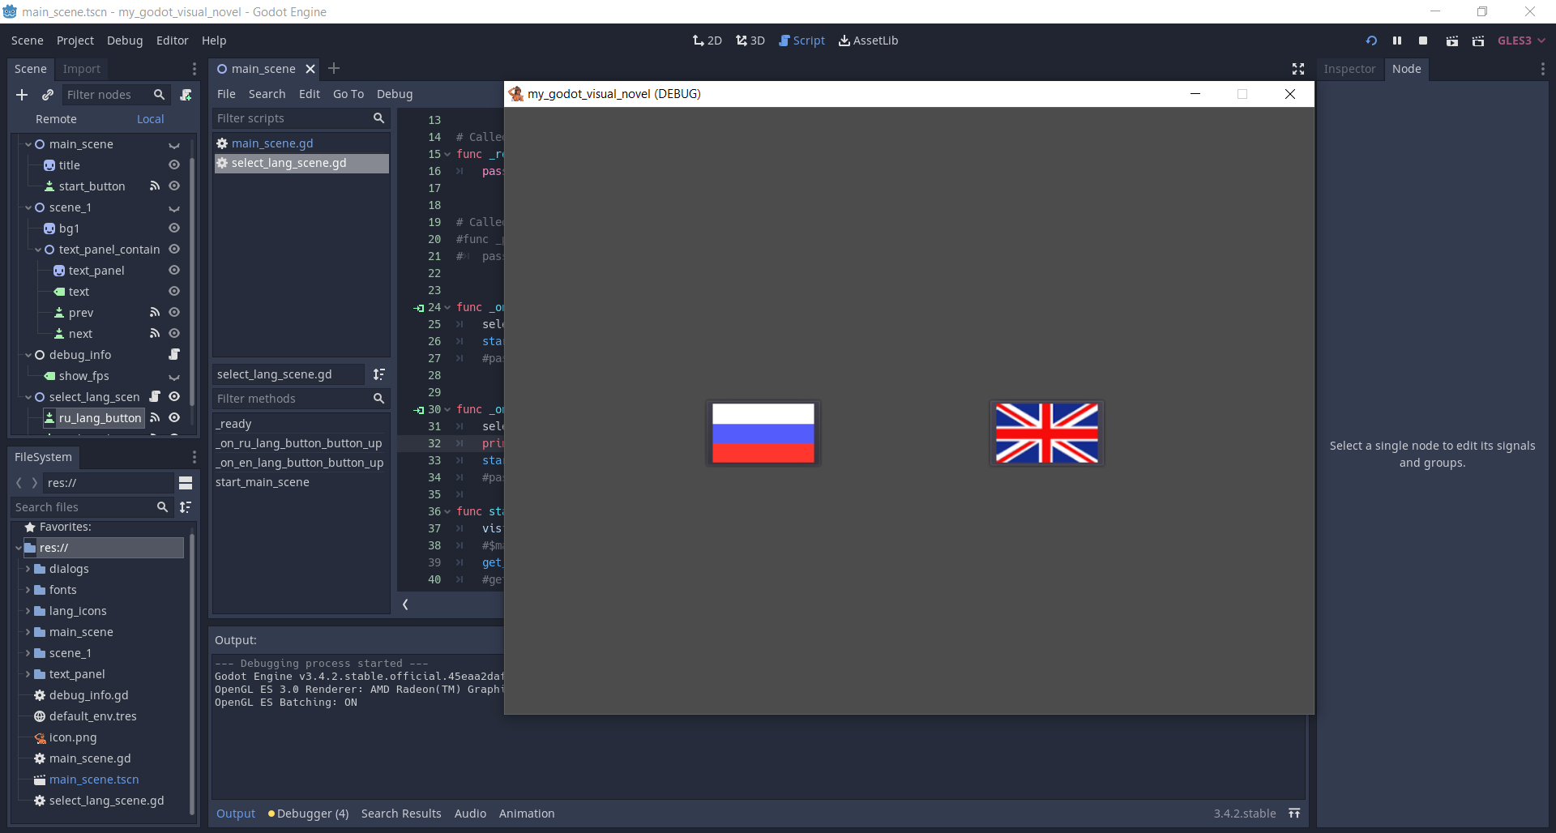Collapse select_lang_scen tree node
The height and width of the screenshot is (833, 1556).
28,397
